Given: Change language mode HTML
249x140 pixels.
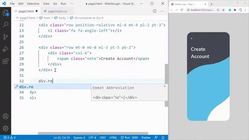Looking at the screenshot, I should [113, 137].
